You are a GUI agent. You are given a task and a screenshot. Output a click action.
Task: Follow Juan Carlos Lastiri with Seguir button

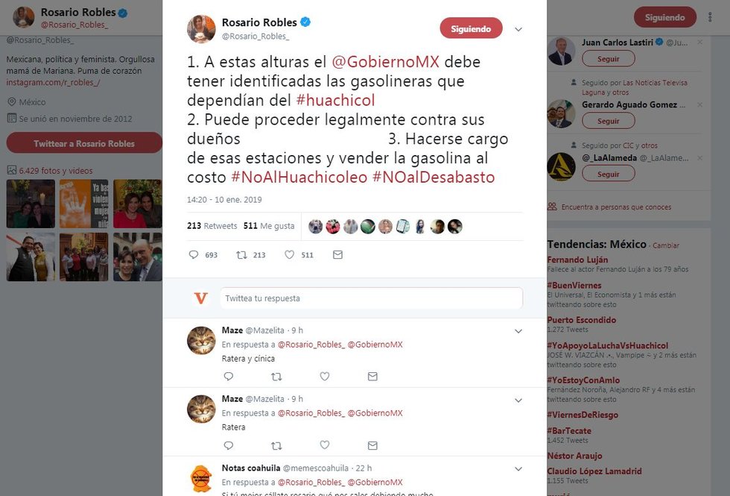pyautogui.click(x=609, y=59)
